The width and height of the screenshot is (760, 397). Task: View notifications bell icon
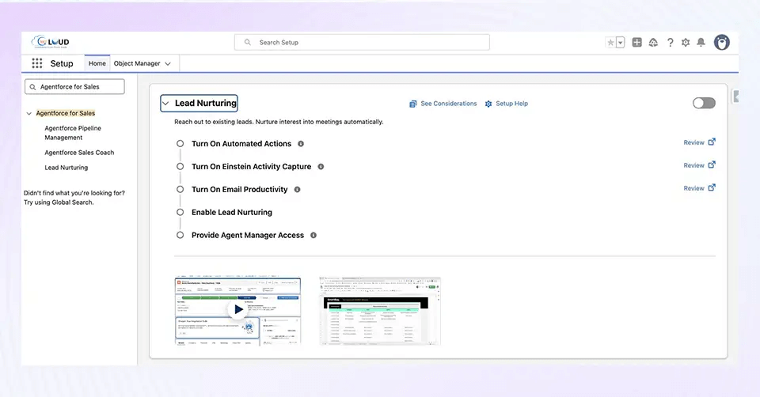(701, 43)
